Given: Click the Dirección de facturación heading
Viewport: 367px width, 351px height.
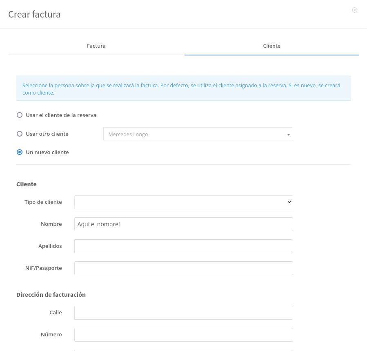Looking at the screenshot, I should [51, 294].
